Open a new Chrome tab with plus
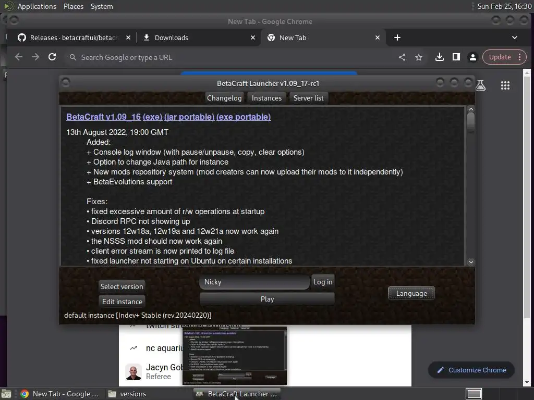 pos(397,37)
